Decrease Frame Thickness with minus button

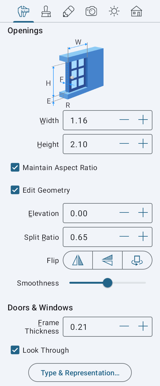124,327
